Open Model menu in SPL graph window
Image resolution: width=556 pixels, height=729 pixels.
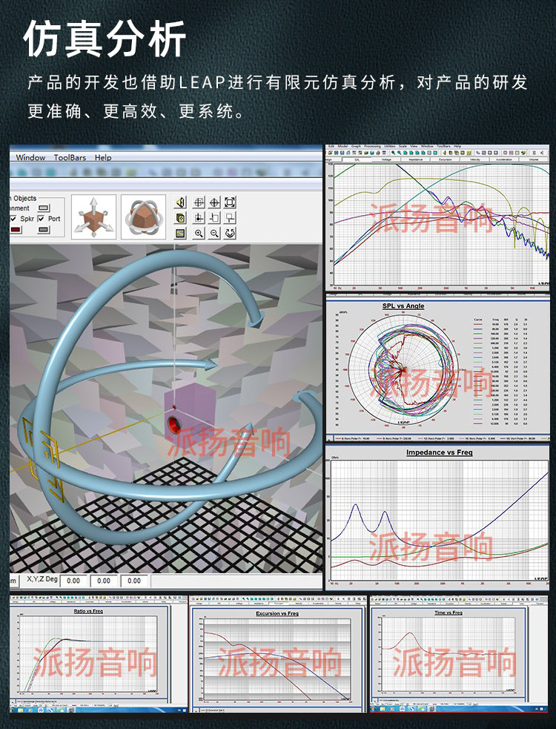[x=342, y=146]
